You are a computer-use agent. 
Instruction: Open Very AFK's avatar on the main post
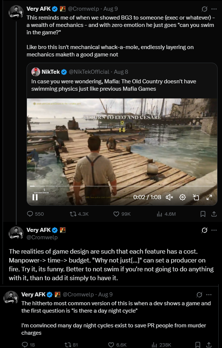(16, 233)
